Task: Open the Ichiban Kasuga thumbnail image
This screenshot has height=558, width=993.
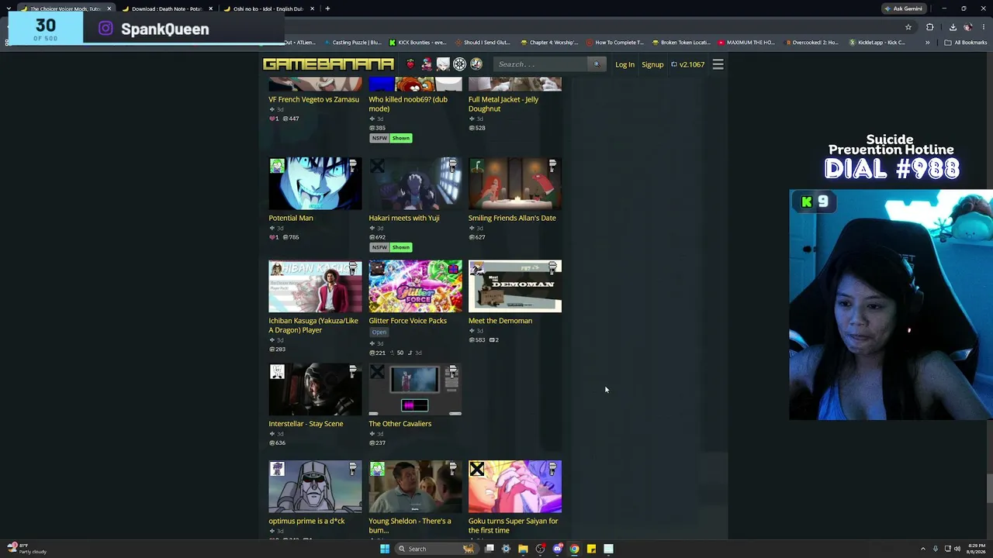Action: [x=315, y=287]
